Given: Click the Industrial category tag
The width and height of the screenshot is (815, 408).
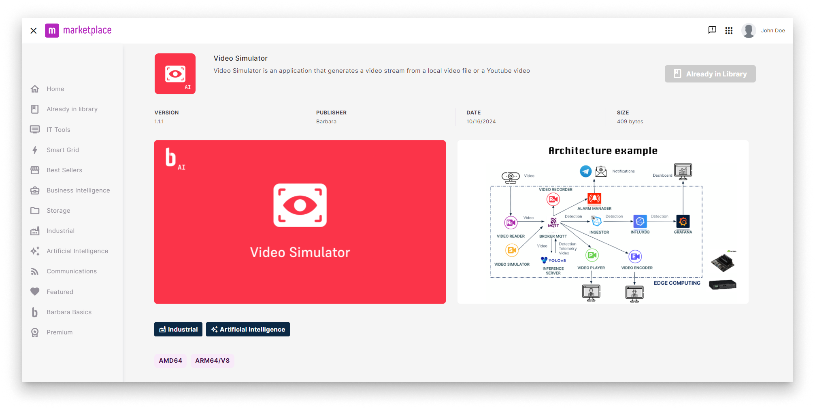Looking at the screenshot, I should click(x=178, y=330).
